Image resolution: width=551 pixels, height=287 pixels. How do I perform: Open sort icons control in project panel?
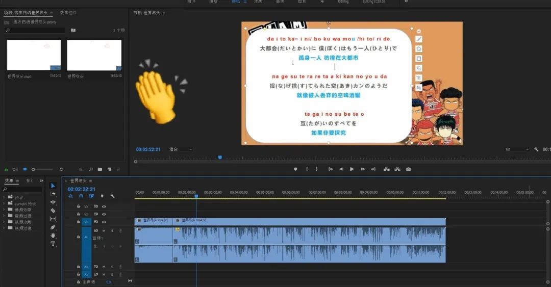(x=61, y=169)
